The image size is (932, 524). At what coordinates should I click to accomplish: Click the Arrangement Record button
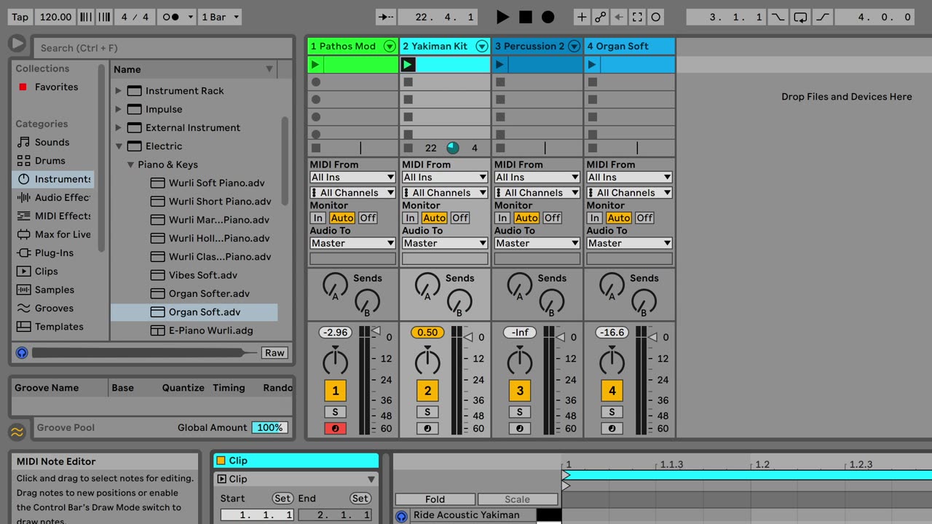tap(548, 17)
